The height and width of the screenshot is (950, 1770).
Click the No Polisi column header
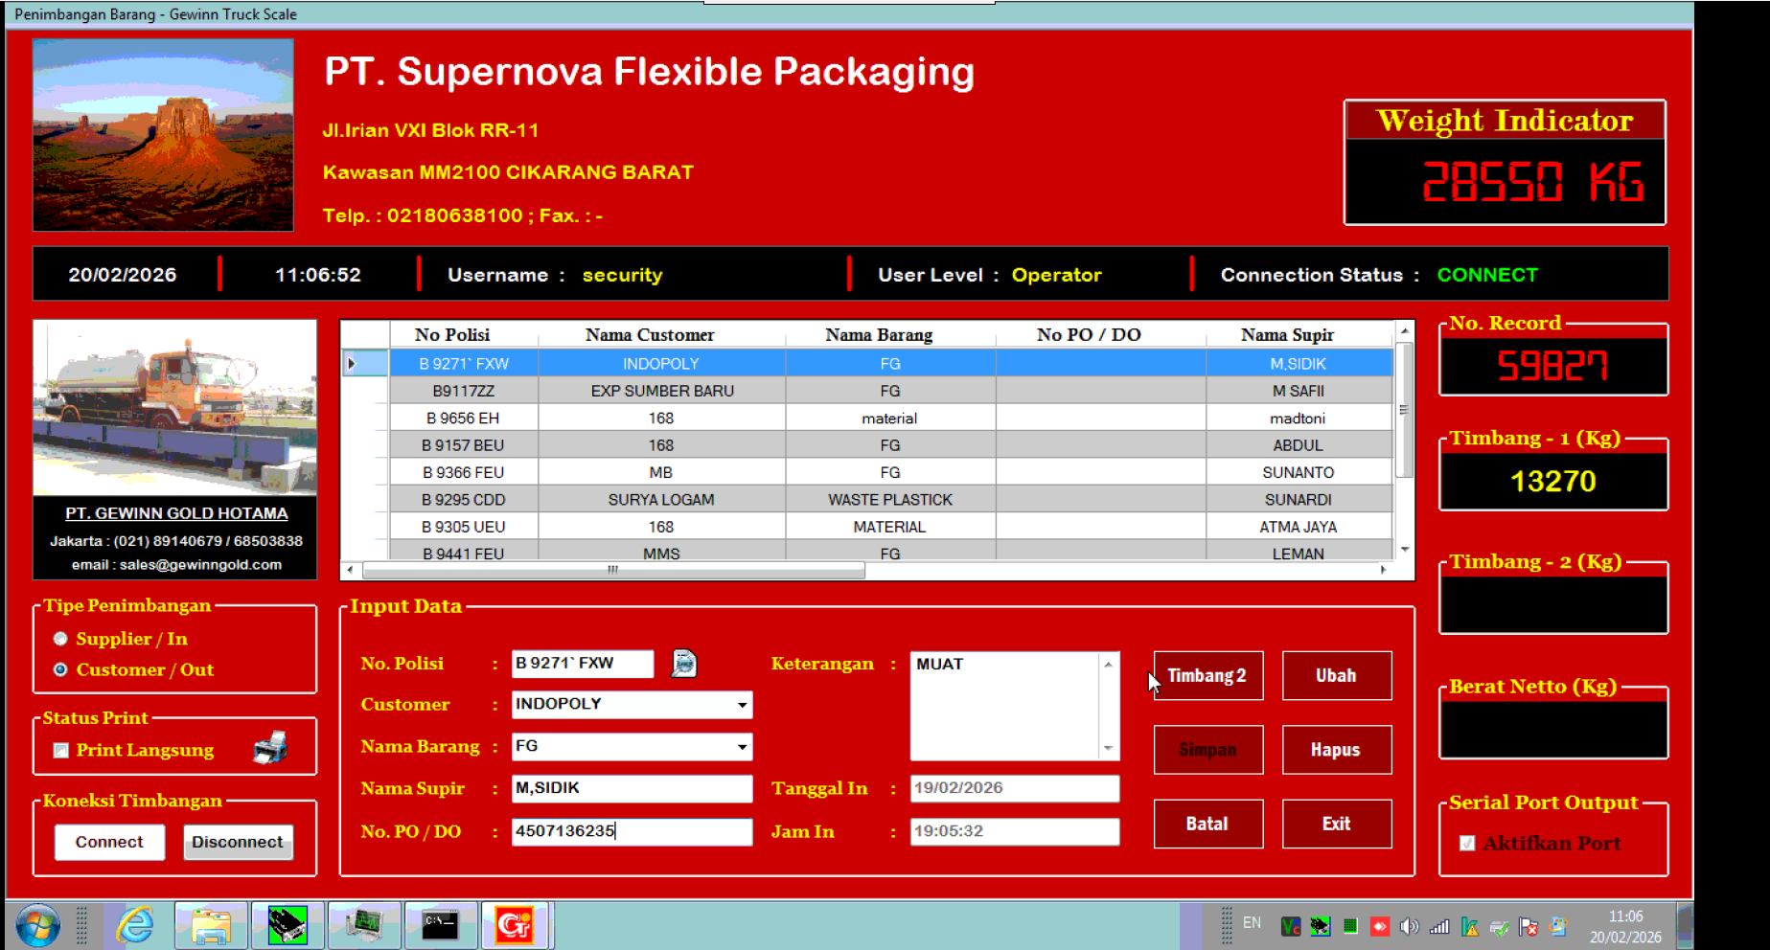(464, 334)
